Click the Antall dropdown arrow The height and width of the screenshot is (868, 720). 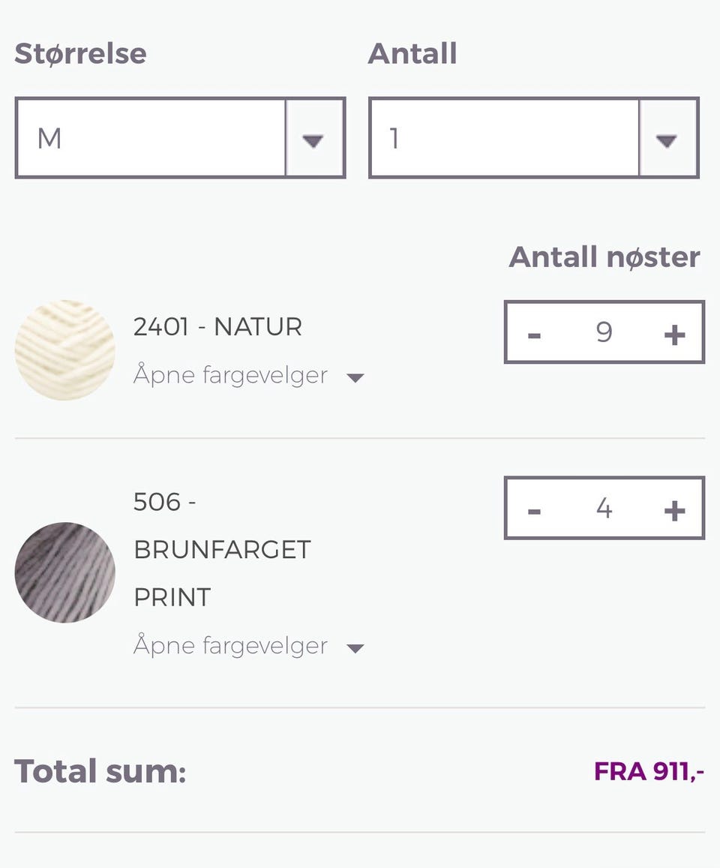pyautogui.click(x=667, y=139)
